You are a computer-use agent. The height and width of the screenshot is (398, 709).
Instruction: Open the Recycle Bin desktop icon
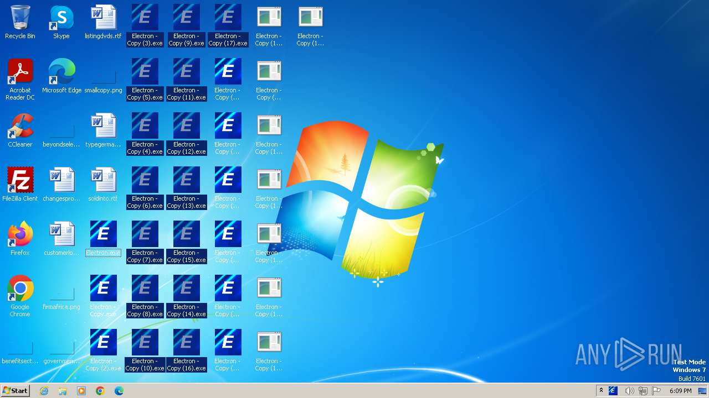click(x=20, y=22)
